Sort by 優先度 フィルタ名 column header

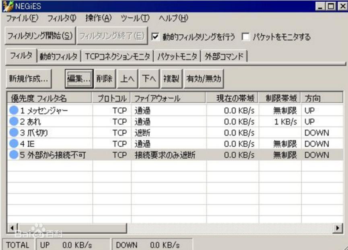pyautogui.click(x=49, y=98)
